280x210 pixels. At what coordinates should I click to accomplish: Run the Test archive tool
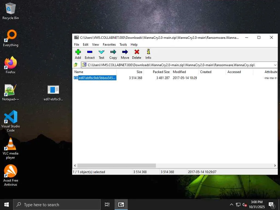(x=101, y=54)
